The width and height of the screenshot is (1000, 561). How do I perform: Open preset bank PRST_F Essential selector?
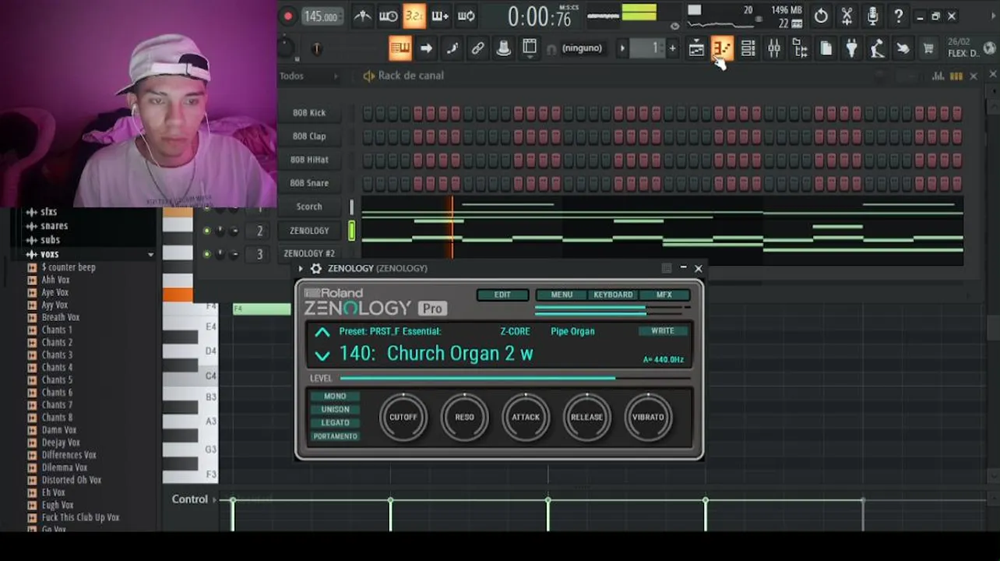point(390,331)
